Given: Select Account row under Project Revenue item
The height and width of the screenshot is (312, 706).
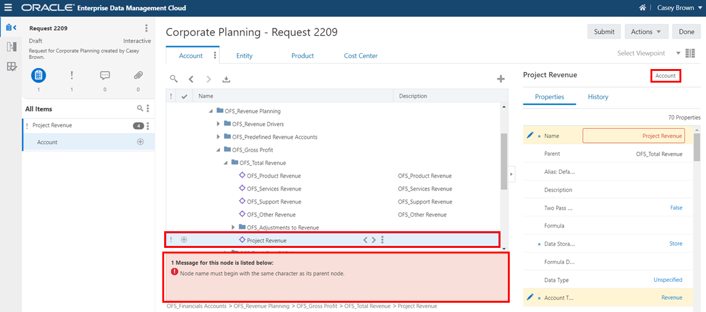Looking at the screenshot, I should pyautogui.click(x=88, y=142).
